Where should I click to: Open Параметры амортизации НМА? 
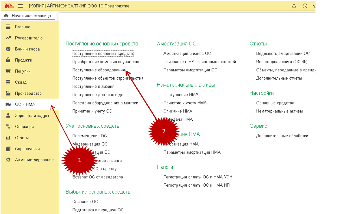coord(192,152)
